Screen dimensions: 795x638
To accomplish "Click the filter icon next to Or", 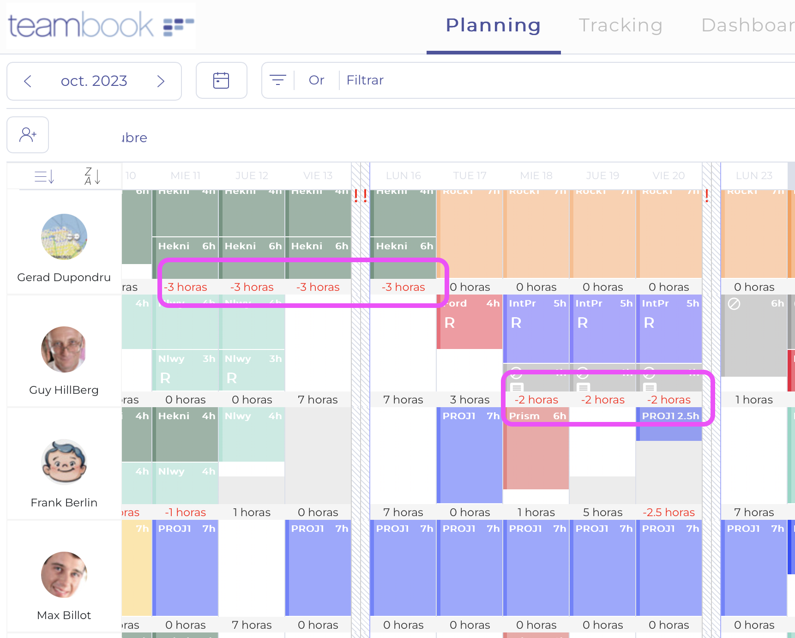I will pos(278,80).
